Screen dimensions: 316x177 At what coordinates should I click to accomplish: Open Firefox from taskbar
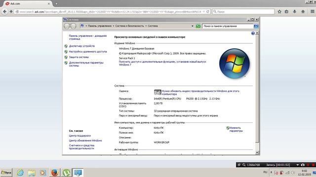54,173
